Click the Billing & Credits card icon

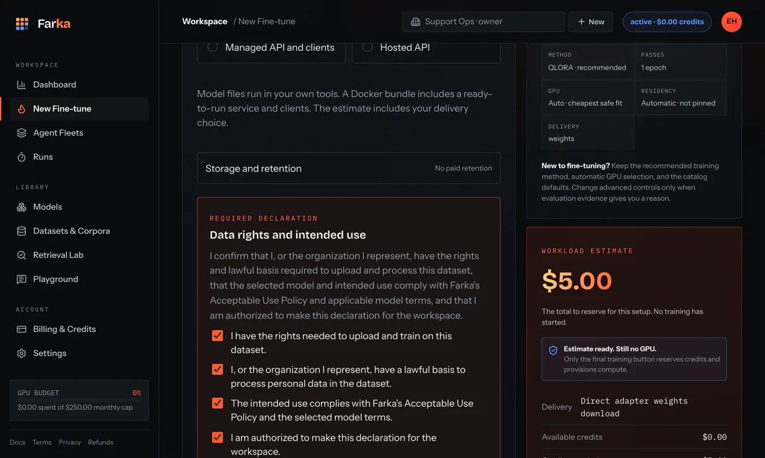(21, 330)
